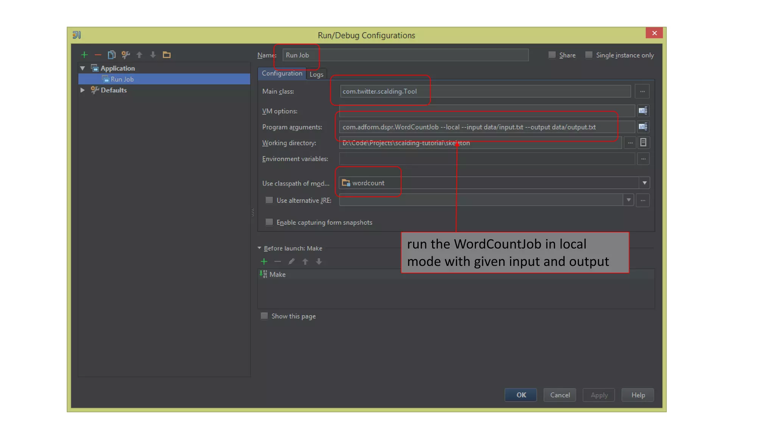
Task: Expand program arguments field editor icon
Action: click(x=643, y=127)
